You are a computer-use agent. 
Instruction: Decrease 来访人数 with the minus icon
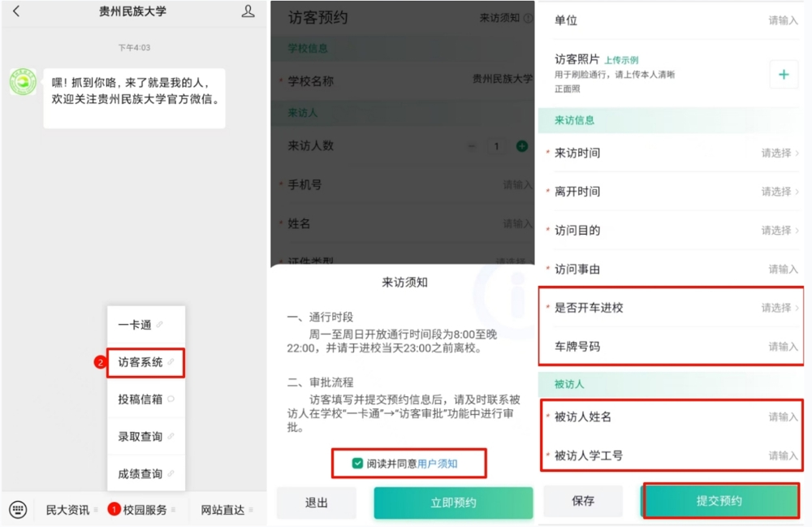pyautogui.click(x=472, y=146)
